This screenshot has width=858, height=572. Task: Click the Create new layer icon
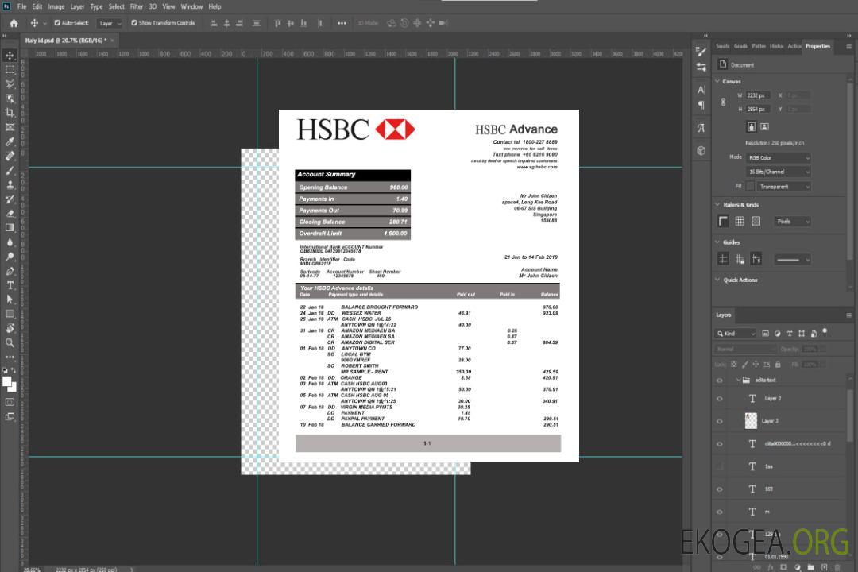tap(824, 567)
